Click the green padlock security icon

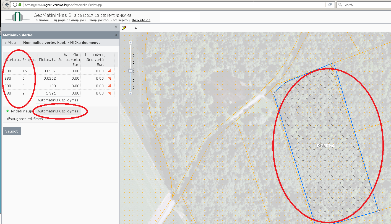(x=20, y=5)
